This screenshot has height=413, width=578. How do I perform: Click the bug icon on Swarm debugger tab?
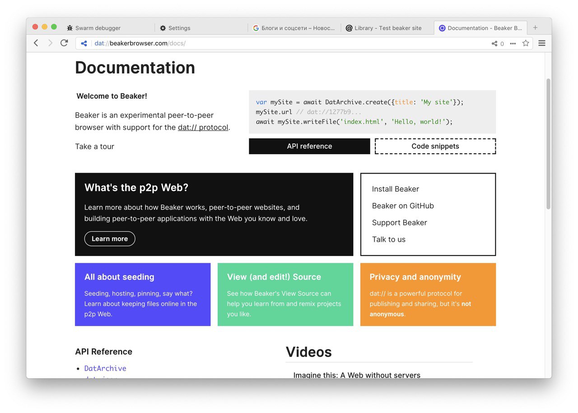tap(70, 28)
